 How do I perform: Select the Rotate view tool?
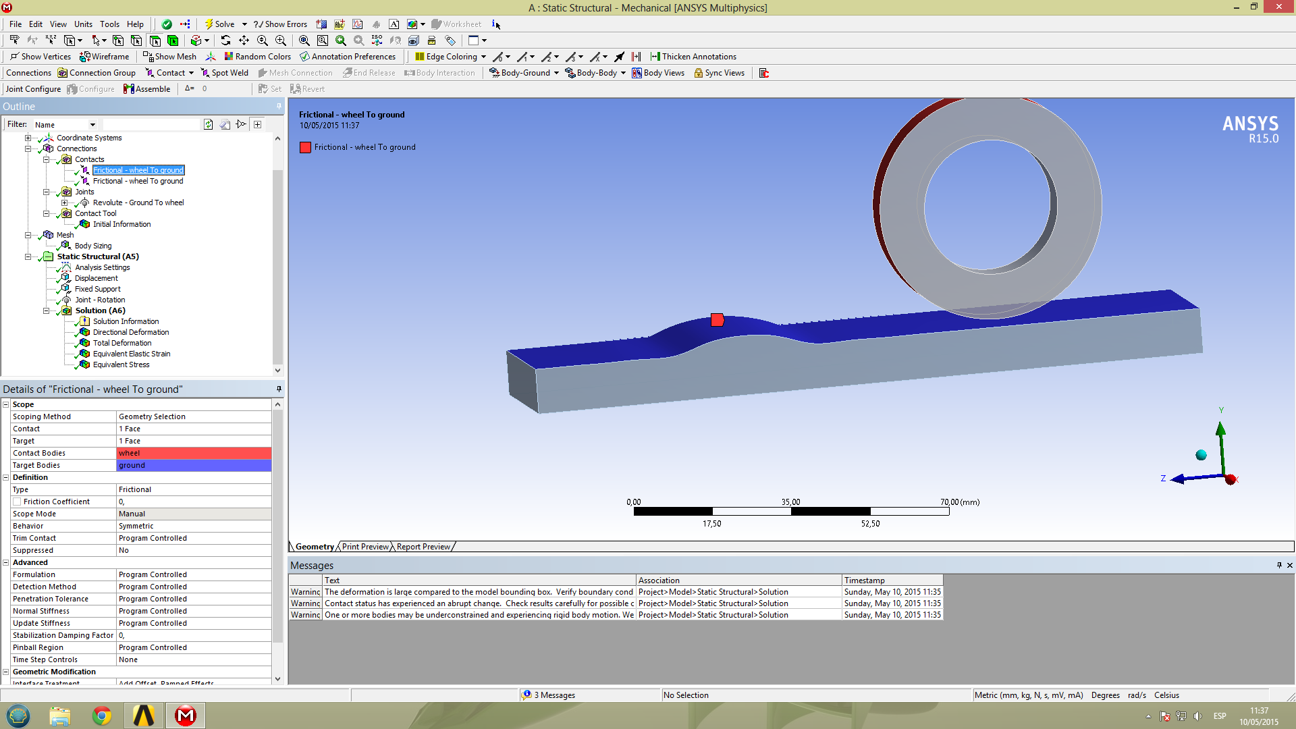click(226, 40)
